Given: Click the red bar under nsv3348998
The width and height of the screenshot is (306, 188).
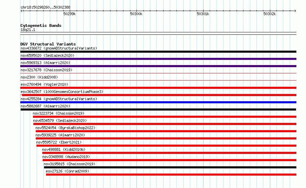Looking at the screenshot, I should pyautogui.click(x=170, y=160).
